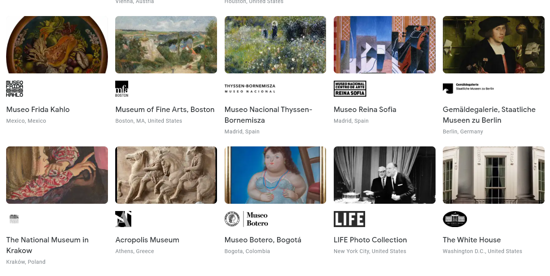Click the LIFE logo icon

point(349,219)
